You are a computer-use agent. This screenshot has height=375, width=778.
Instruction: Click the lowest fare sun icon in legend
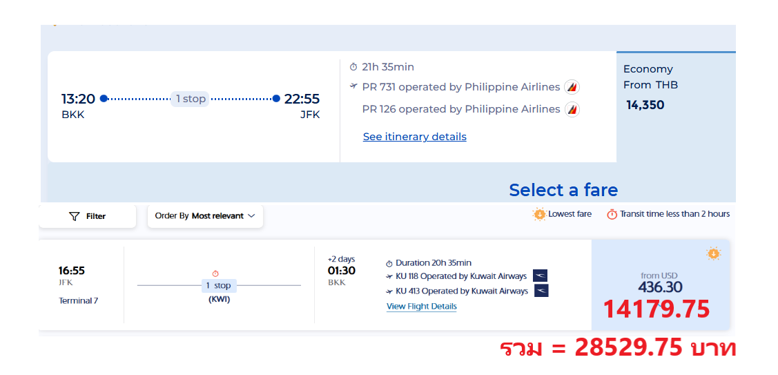(539, 215)
